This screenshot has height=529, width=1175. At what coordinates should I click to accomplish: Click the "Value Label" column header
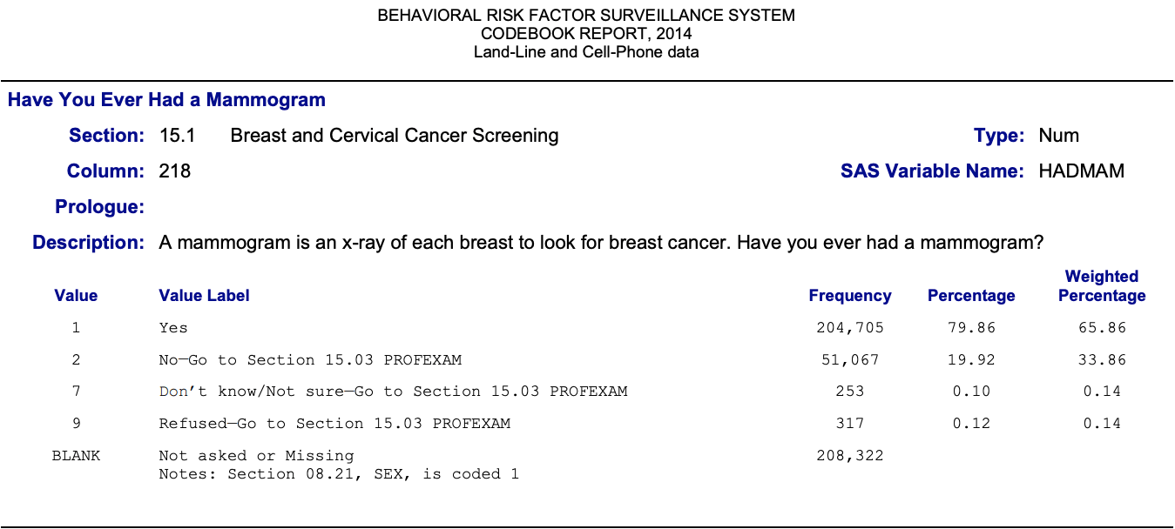click(204, 296)
